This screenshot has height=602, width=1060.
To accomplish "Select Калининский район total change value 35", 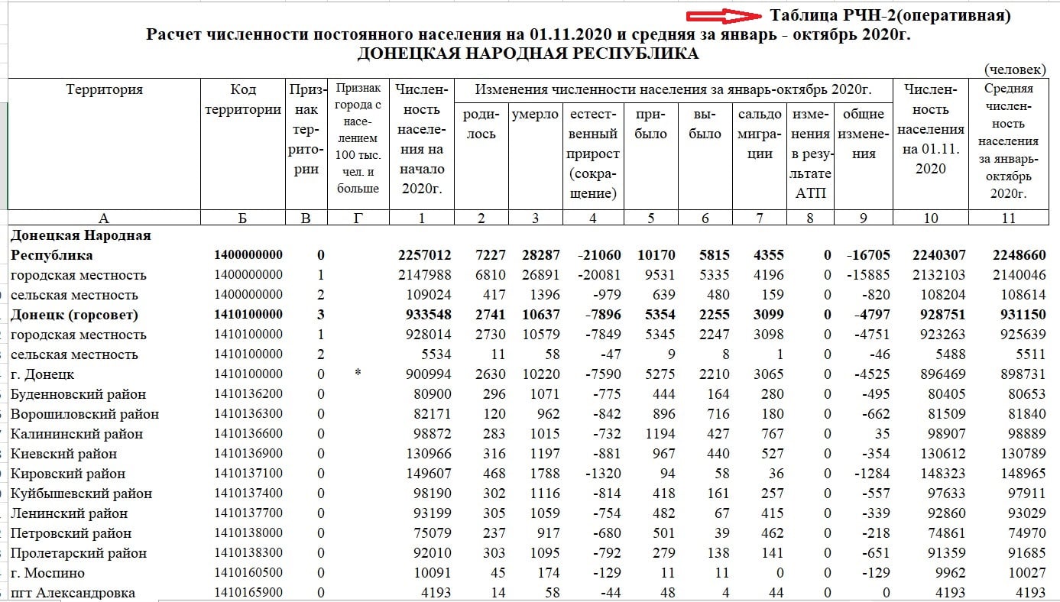I will tap(882, 434).
